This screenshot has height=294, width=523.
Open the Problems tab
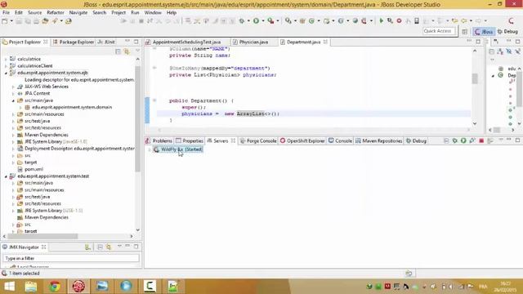point(159,140)
